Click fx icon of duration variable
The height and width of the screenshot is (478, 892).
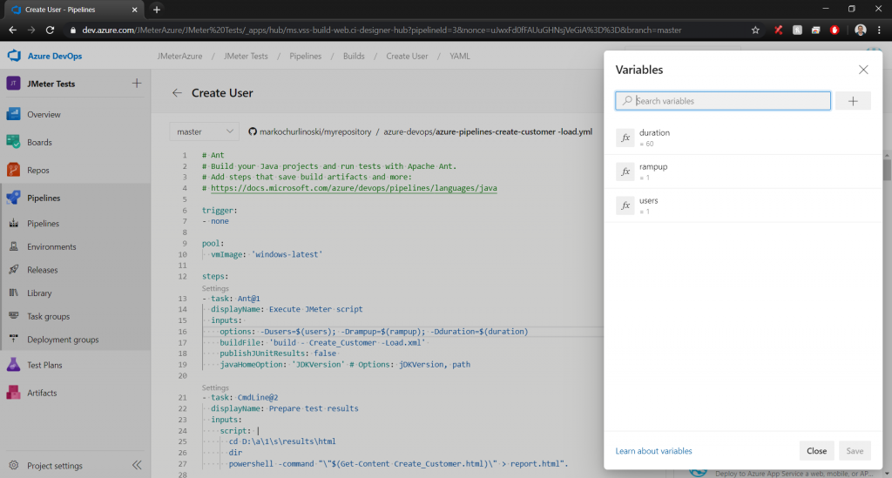[625, 138]
